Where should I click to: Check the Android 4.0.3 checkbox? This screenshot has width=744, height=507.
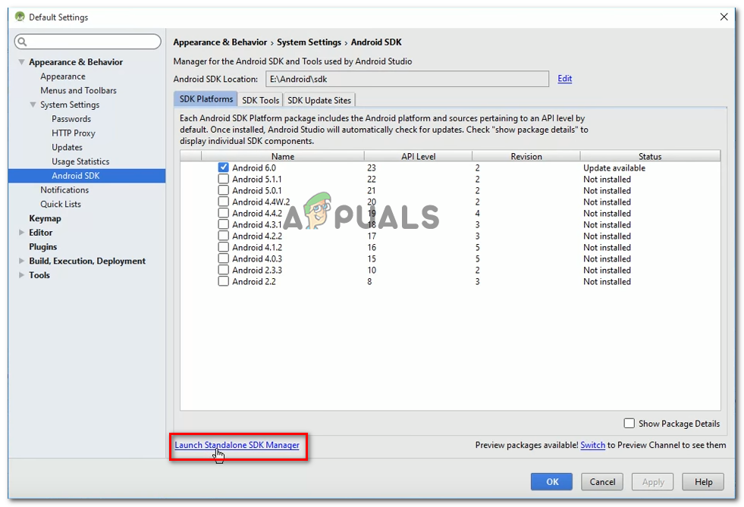(x=224, y=258)
